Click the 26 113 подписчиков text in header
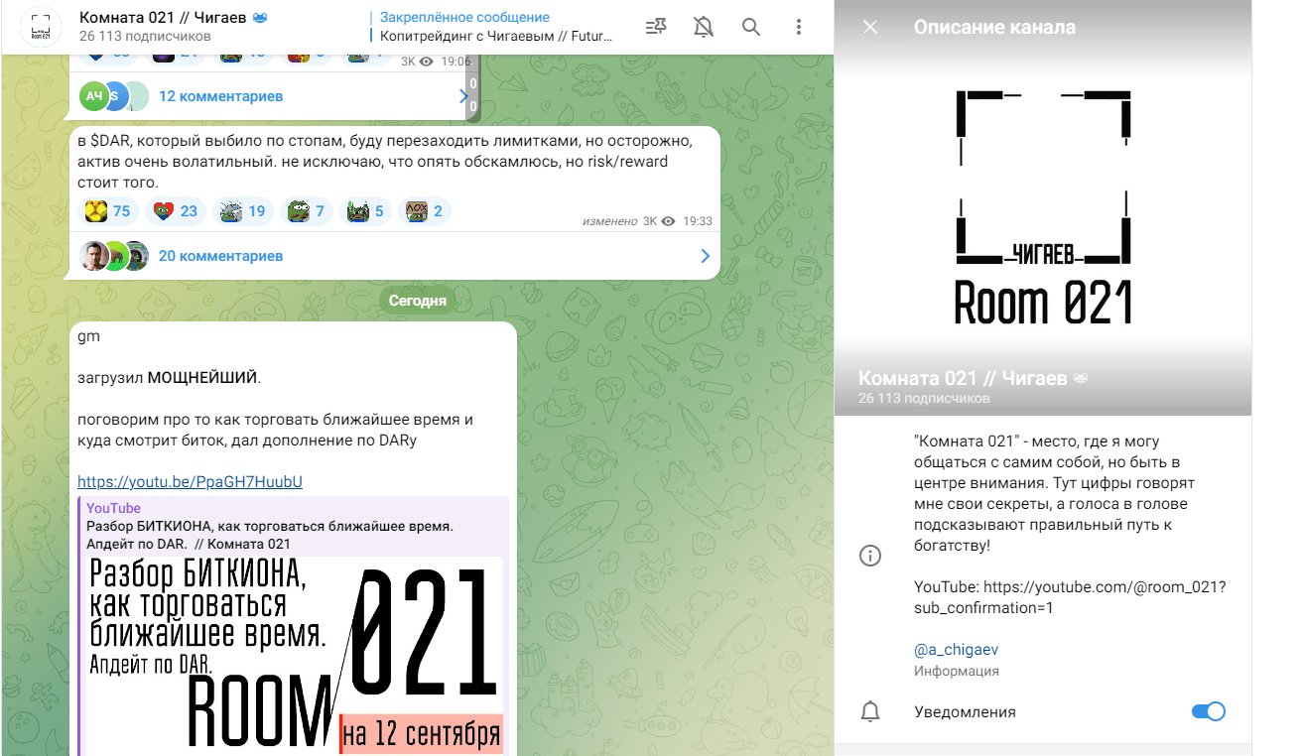Screen dimensions: 1302x756 point(145,38)
